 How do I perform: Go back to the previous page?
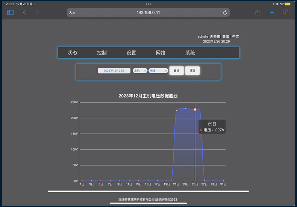click(x=24, y=12)
